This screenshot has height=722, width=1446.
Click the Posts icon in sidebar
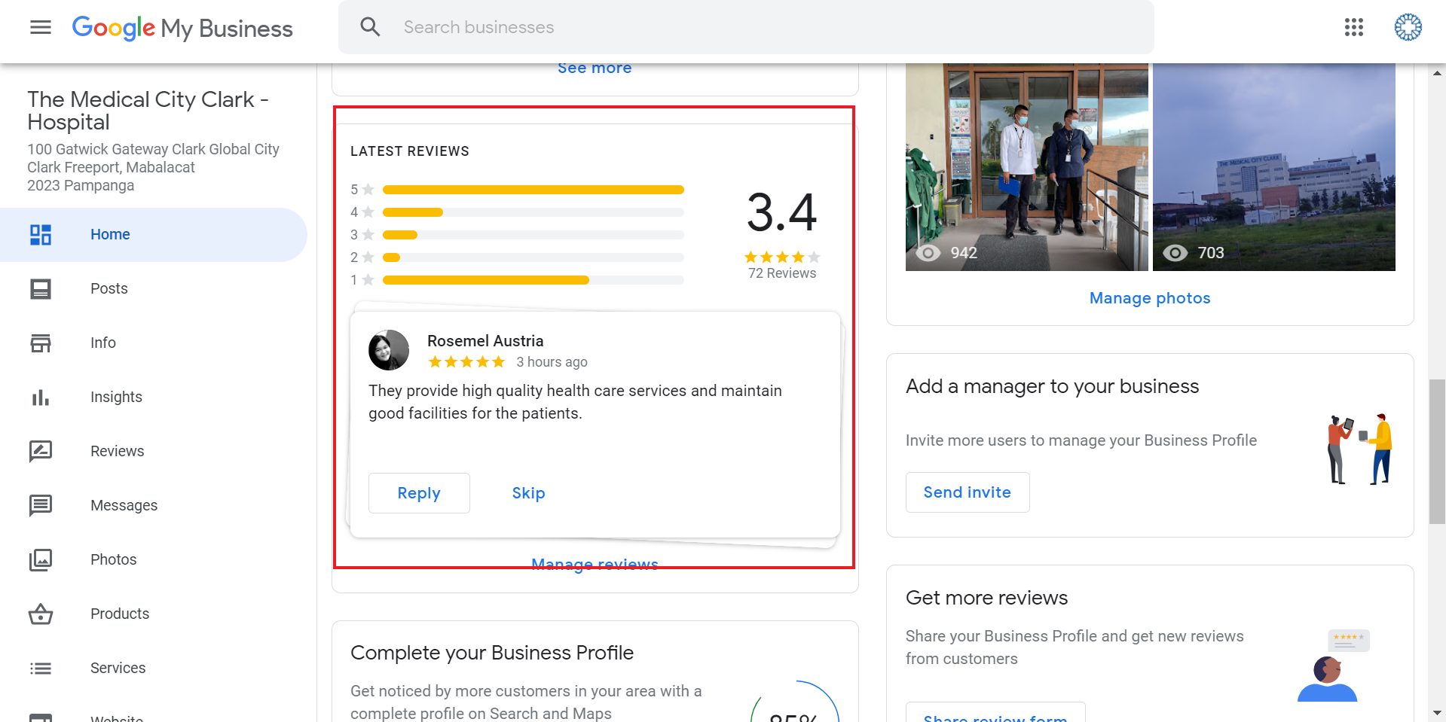pyautogui.click(x=41, y=289)
